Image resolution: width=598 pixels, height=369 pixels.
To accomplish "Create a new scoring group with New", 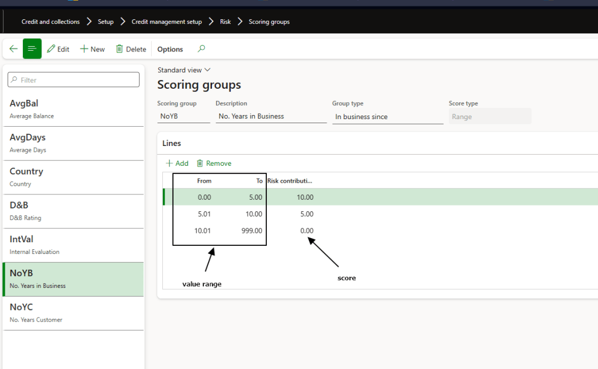I will pyautogui.click(x=92, y=49).
